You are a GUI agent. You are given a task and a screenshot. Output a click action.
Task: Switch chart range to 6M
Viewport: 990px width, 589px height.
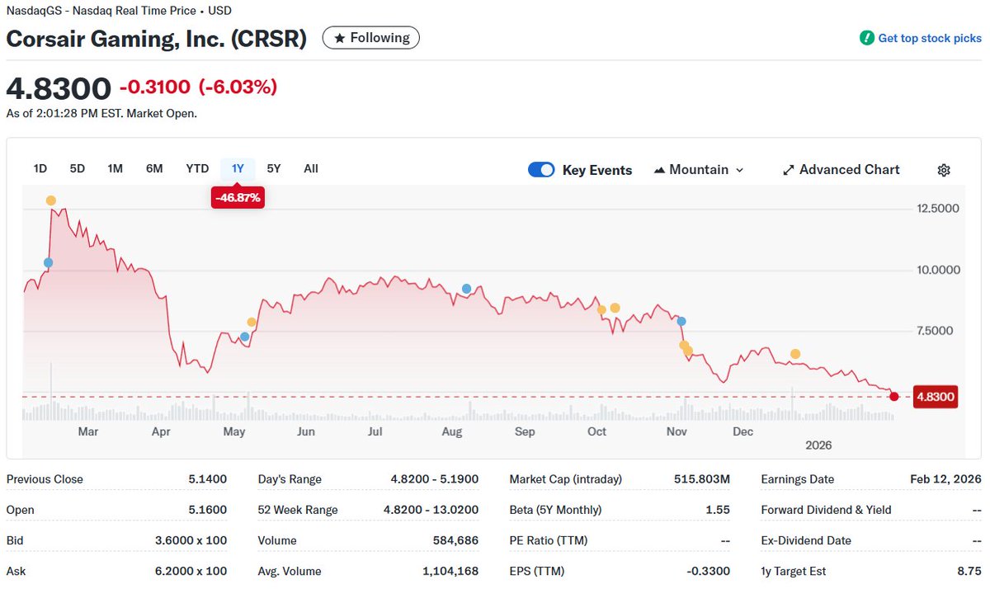pos(154,168)
